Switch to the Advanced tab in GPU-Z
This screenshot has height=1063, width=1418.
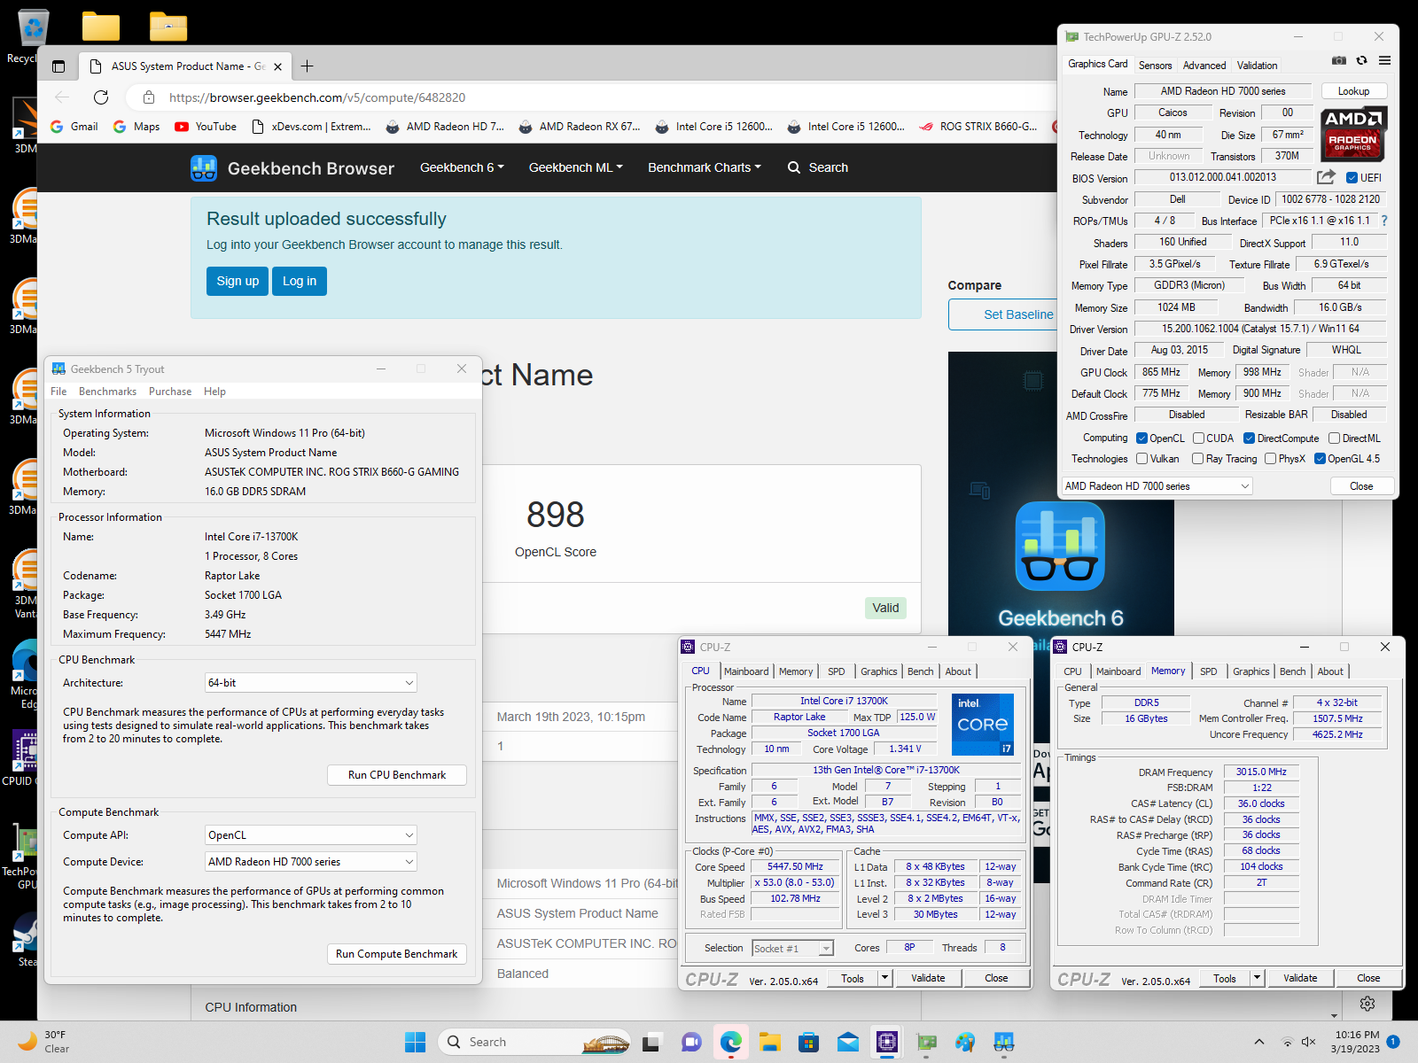pyautogui.click(x=1204, y=66)
